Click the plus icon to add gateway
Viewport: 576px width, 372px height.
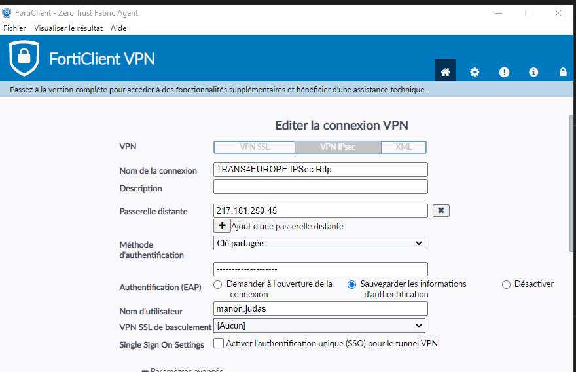222,225
